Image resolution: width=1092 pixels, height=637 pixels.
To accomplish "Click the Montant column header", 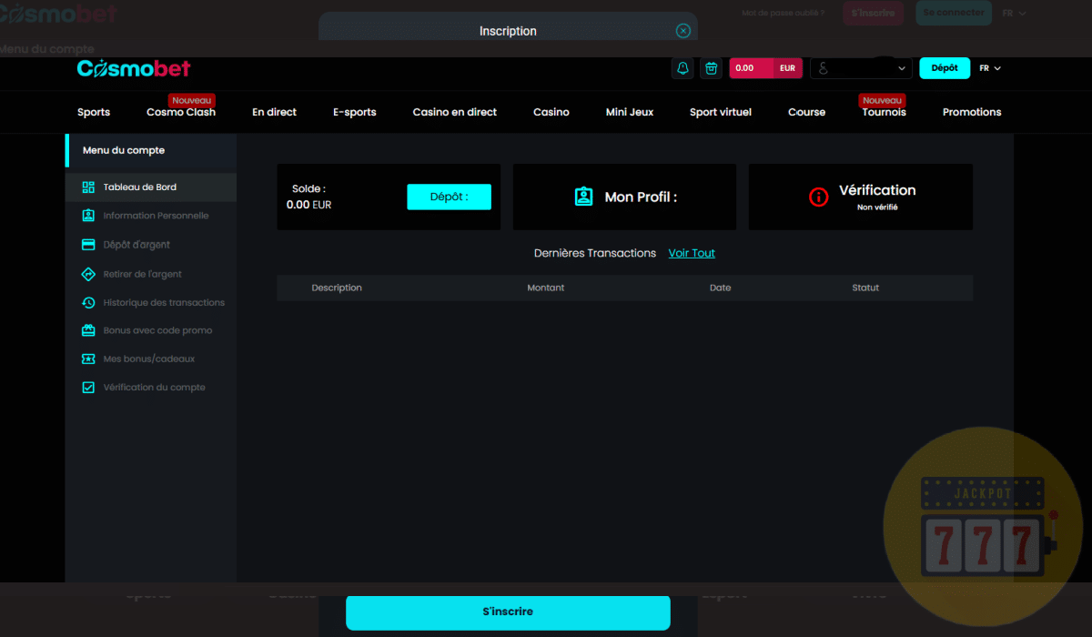I will [546, 288].
